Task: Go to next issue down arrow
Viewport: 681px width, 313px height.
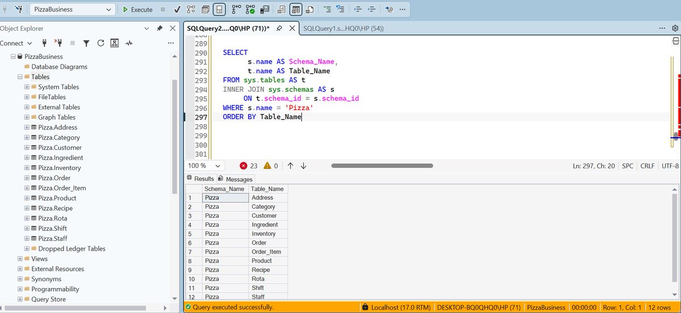Action: 303,166
